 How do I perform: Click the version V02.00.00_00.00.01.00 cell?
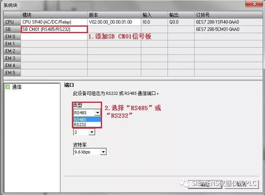(114, 22)
